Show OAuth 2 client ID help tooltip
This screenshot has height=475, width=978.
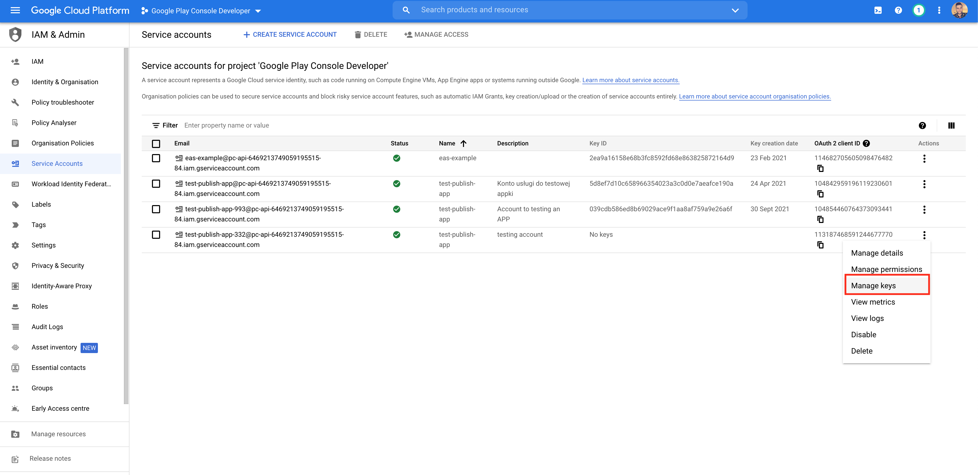click(866, 143)
